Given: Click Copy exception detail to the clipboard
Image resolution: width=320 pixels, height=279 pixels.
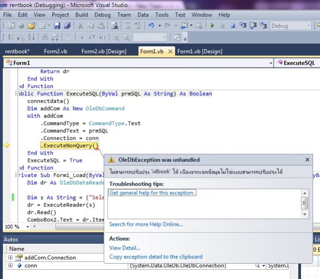Looking at the screenshot, I should pyautogui.click(x=155, y=256).
